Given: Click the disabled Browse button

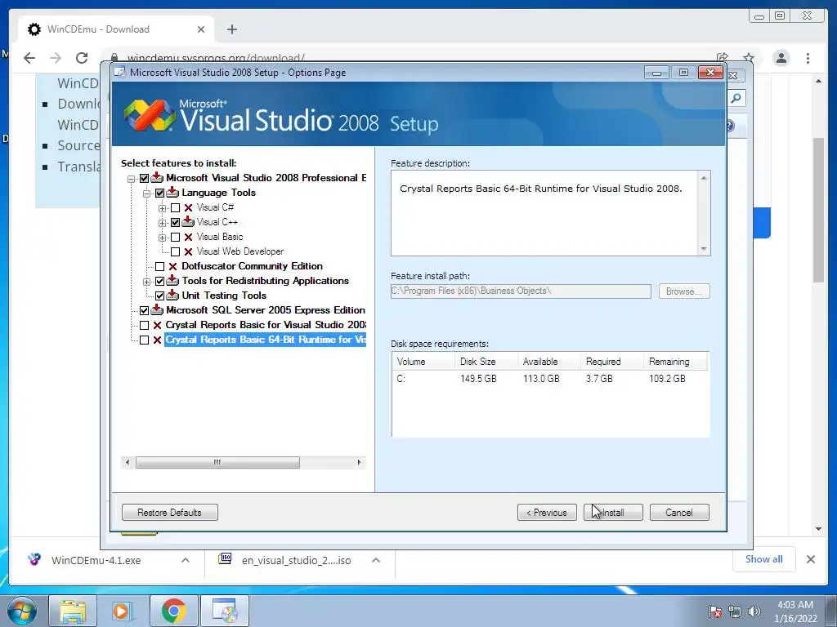Looking at the screenshot, I should (x=684, y=291).
